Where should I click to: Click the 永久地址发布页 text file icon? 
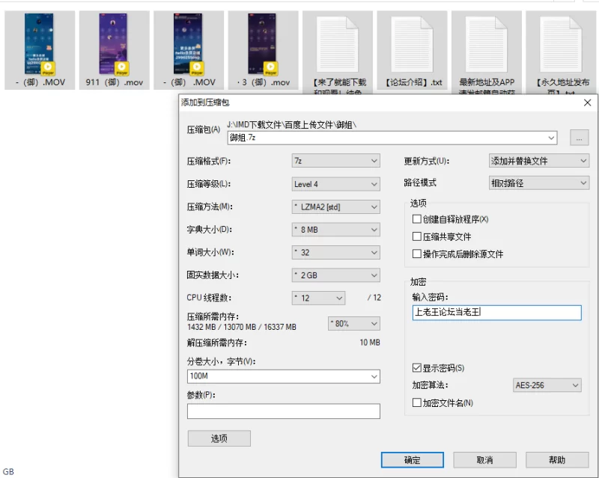(561, 43)
